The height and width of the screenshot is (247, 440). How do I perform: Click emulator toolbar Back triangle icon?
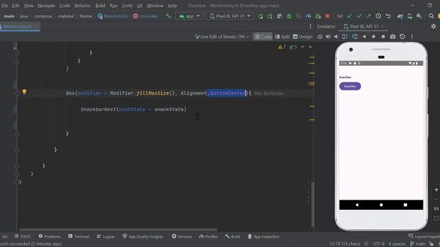pos(364,36)
